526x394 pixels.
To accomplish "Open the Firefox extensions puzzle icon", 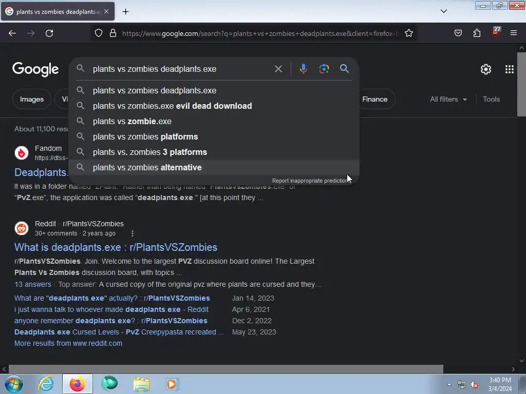I will click(477, 33).
